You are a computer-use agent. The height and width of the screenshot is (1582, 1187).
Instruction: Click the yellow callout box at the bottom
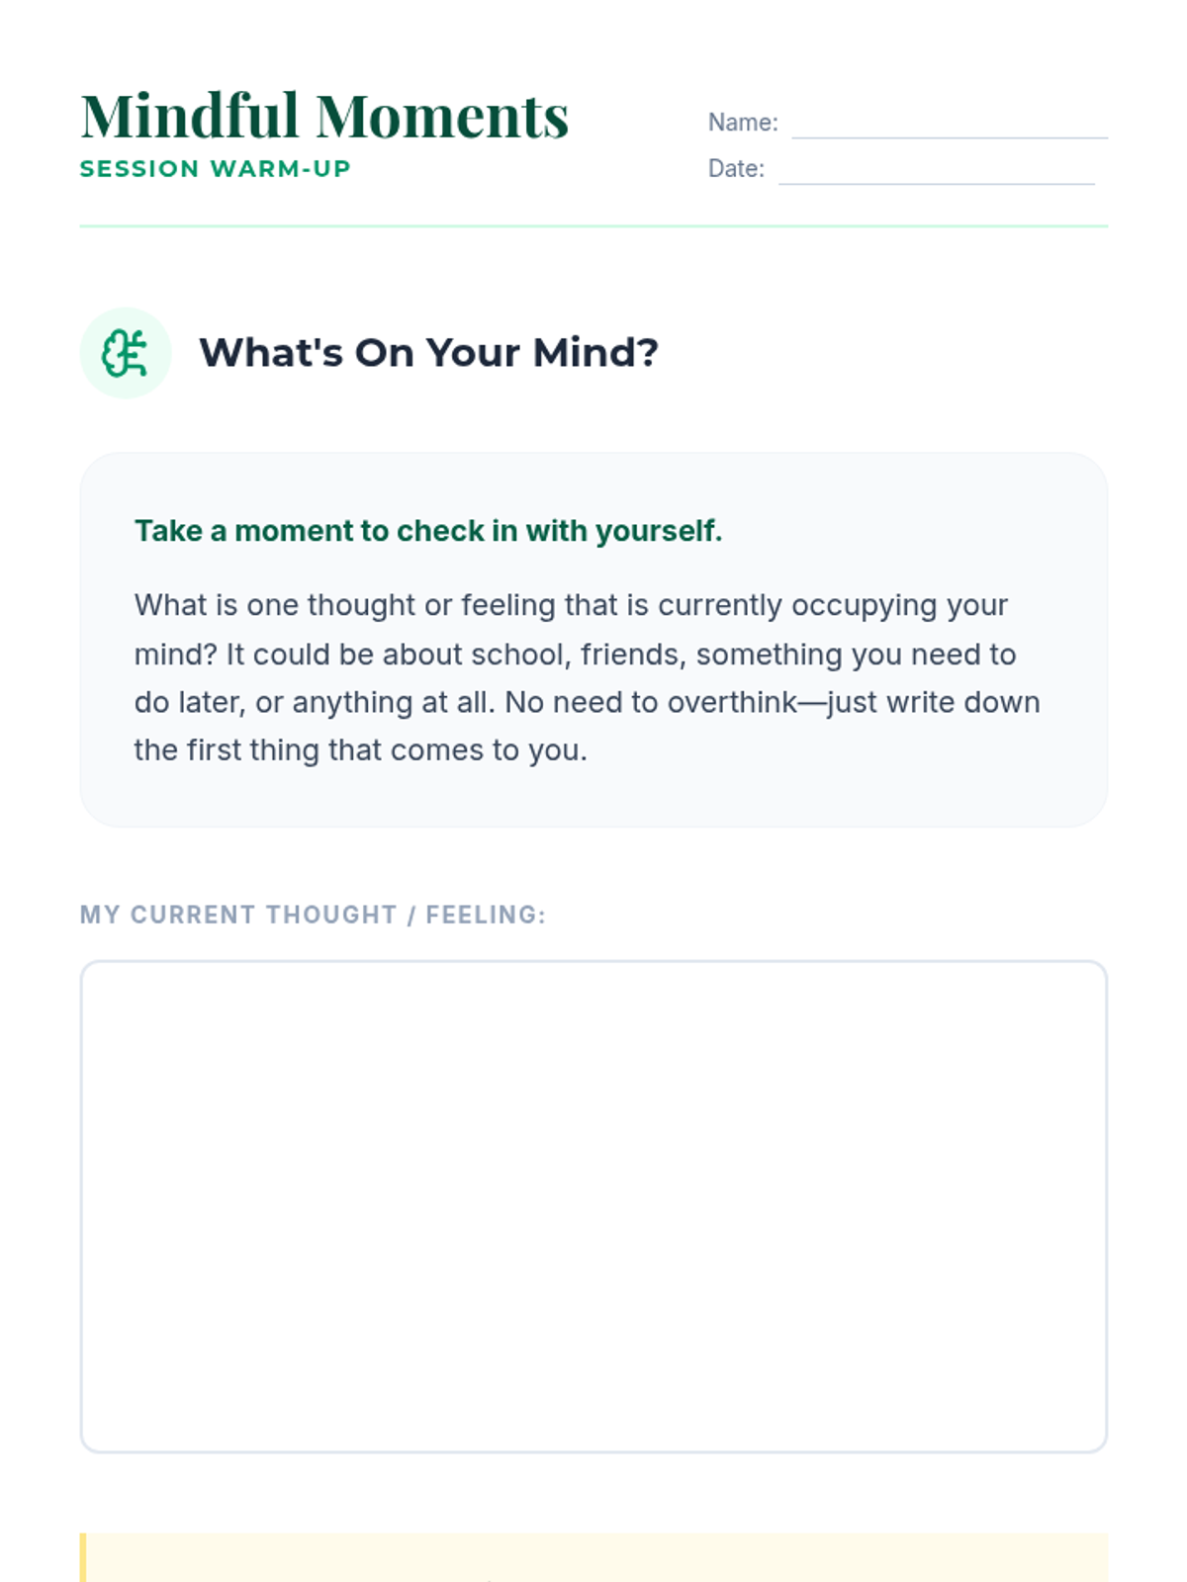click(x=593, y=1557)
